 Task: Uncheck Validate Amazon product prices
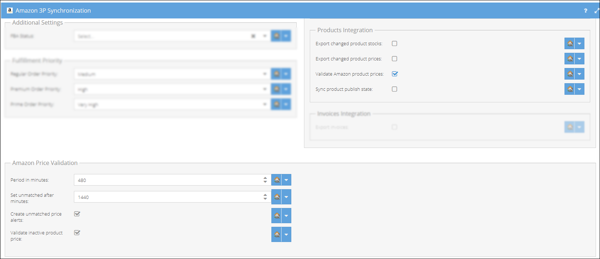(x=395, y=74)
